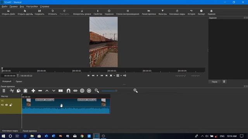The width and height of the screenshot is (248, 139).
Task: Paste with the clipboard icon in timeline toolbar
Action: [x=26, y=91]
